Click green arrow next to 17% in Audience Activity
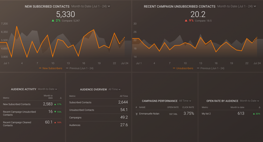 point(55,104)
